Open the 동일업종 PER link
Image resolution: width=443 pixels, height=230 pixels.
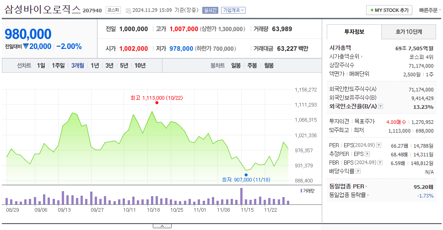[x=348, y=186]
